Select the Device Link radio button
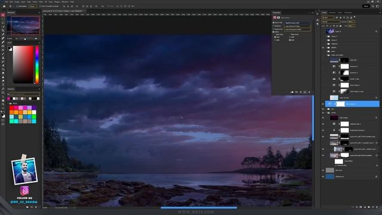Viewport: 382px width, 215px height. (x=273, y=29)
